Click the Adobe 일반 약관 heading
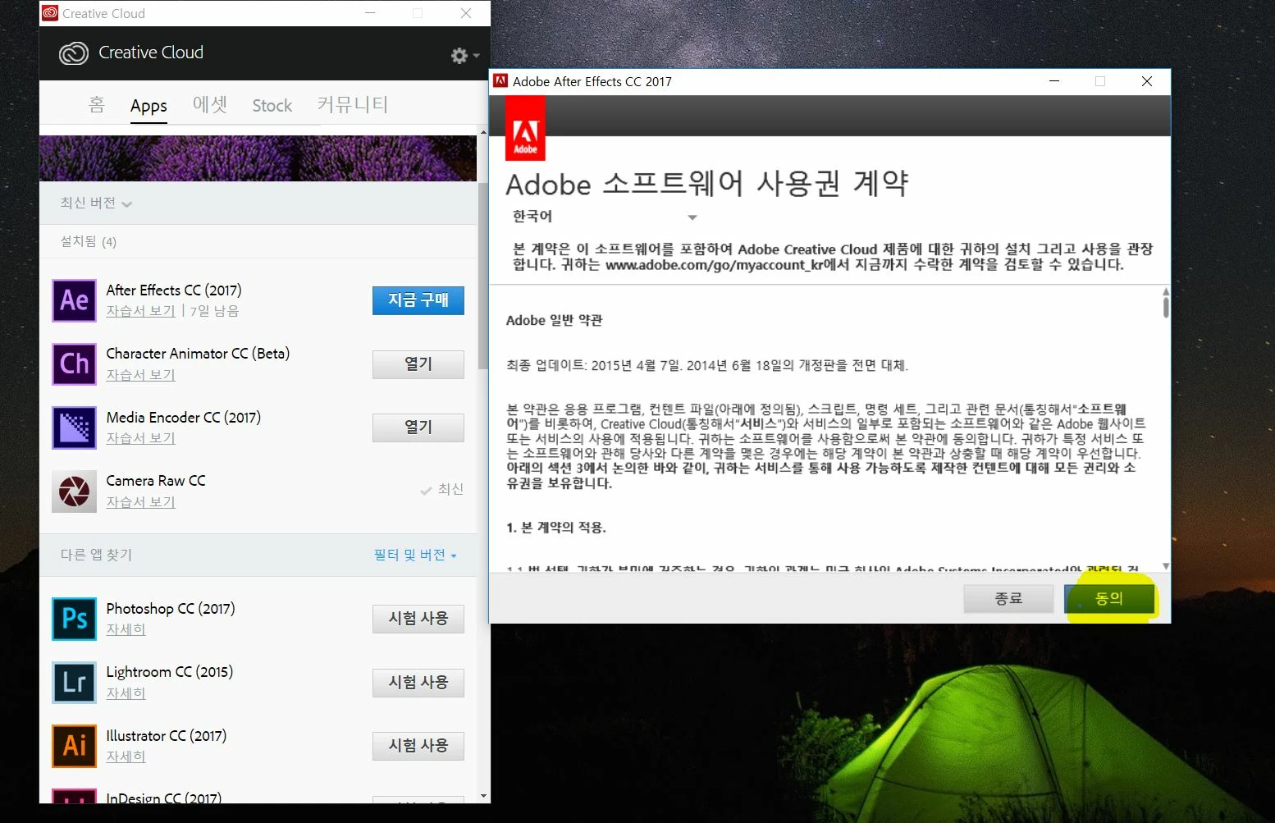 (554, 320)
